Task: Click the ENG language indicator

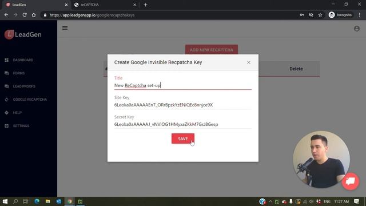Action: point(327,201)
